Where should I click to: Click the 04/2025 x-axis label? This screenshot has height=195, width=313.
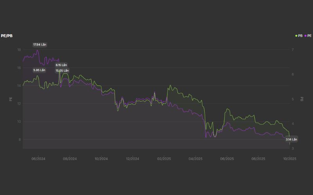pyautogui.click(x=195, y=159)
